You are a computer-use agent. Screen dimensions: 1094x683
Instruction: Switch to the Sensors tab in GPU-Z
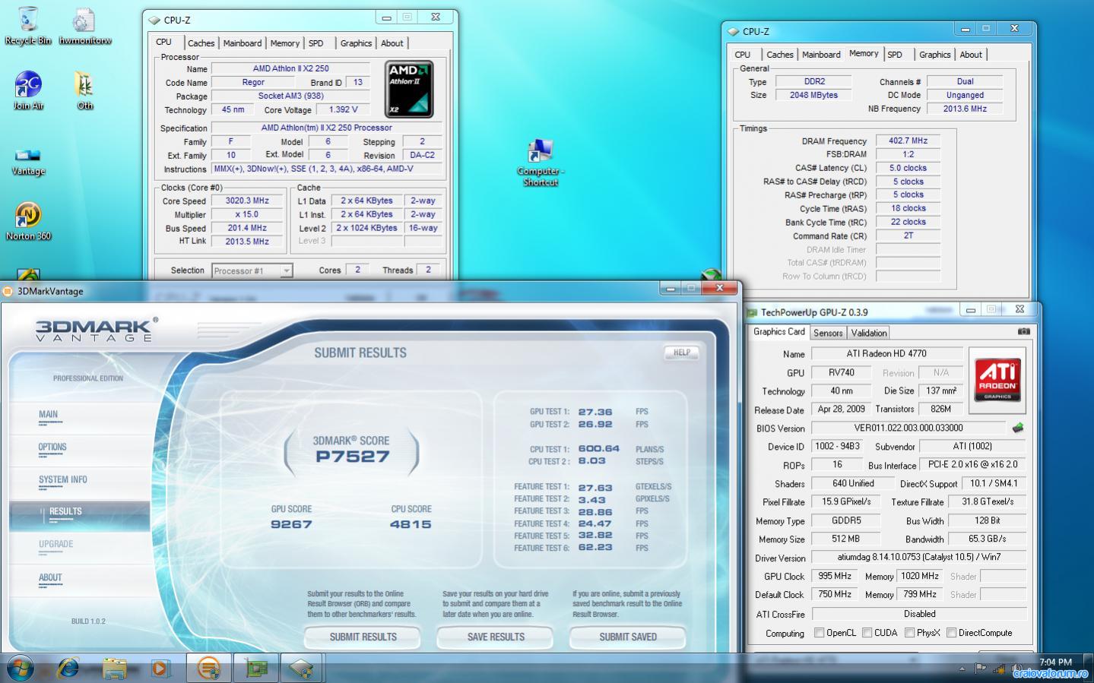pyautogui.click(x=828, y=333)
